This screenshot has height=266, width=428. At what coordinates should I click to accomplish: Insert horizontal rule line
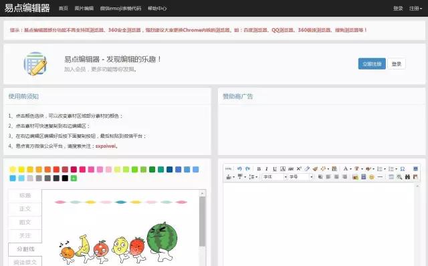click(x=380, y=177)
